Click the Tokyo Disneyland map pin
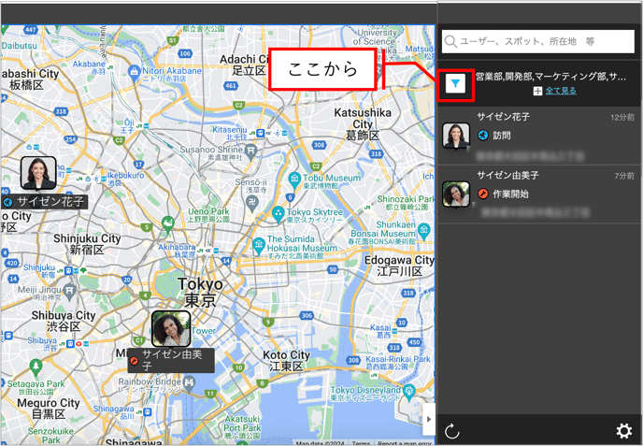This screenshot has width=643, height=446. 408,392
